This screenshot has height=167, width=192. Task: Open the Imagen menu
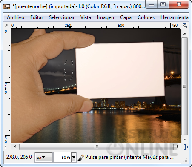pyautogui.click(x=105, y=17)
